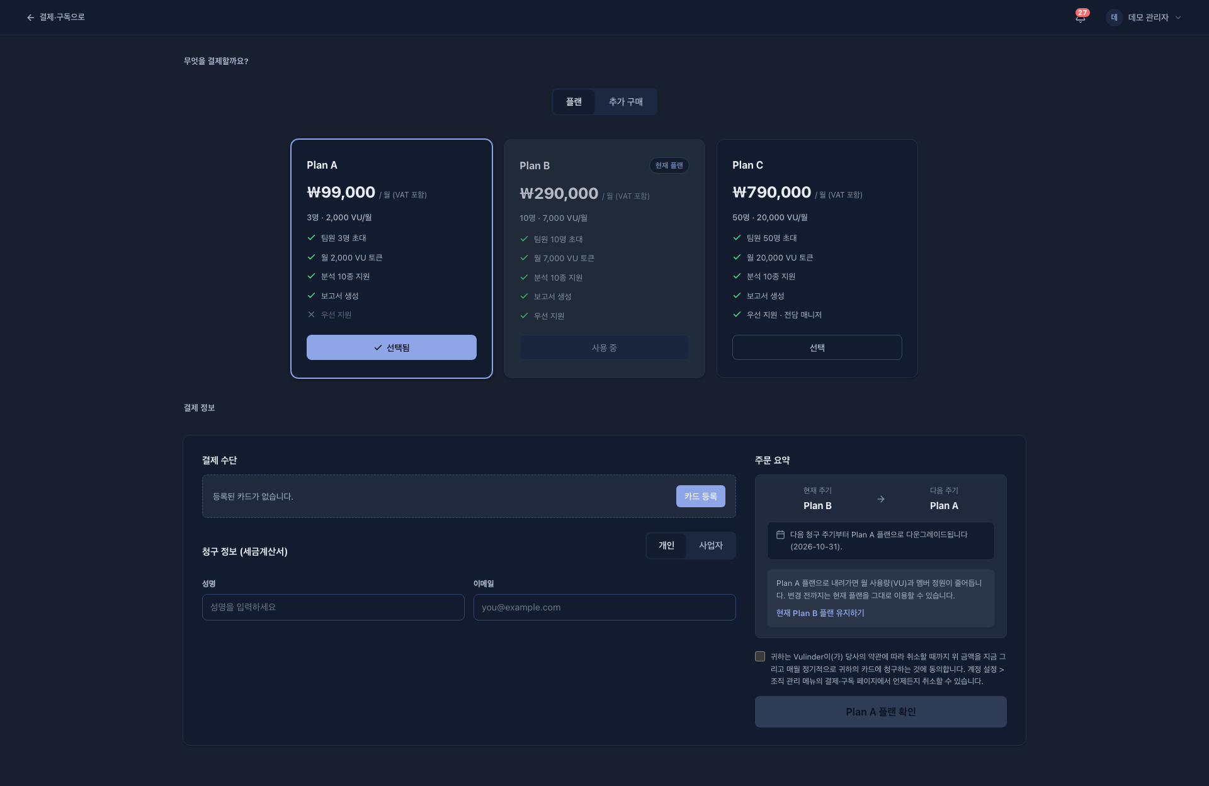Open the notifications bell with 27 badge
Image resolution: width=1209 pixels, height=786 pixels.
click(1081, 17)
